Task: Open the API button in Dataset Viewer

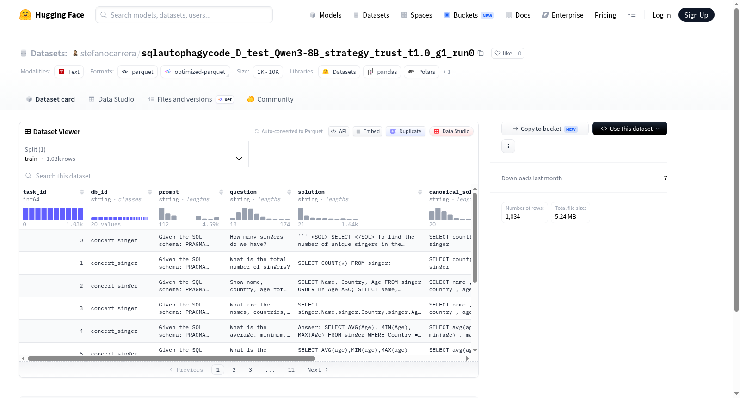Action: 339,131
